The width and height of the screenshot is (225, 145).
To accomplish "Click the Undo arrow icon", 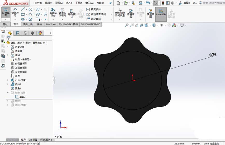I will [148, 3].
